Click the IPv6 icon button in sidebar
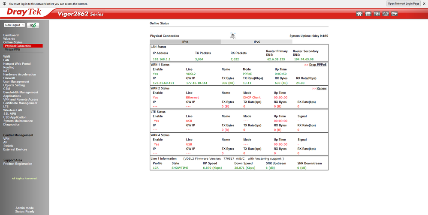Viewport: 428px width, 215px height. point(33,25)
